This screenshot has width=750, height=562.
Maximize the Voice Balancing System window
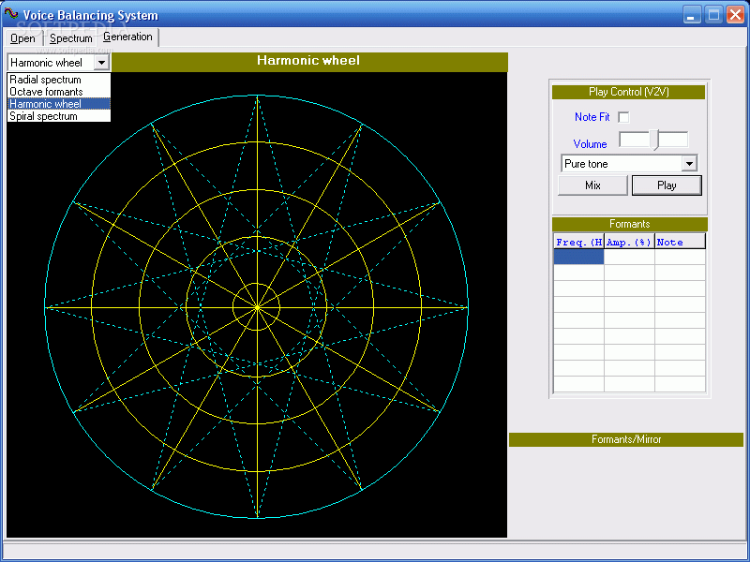pyautogui.click(x=713, y=15)
